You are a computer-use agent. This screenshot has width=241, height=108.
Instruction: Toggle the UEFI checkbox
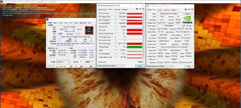pos(187,26)
